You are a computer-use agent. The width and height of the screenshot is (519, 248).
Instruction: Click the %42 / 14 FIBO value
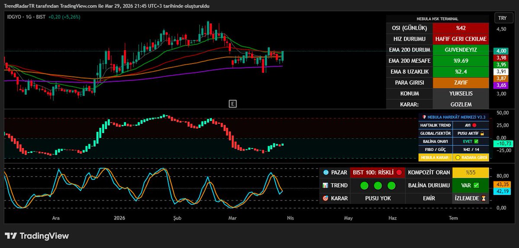[x=471, y=149]
